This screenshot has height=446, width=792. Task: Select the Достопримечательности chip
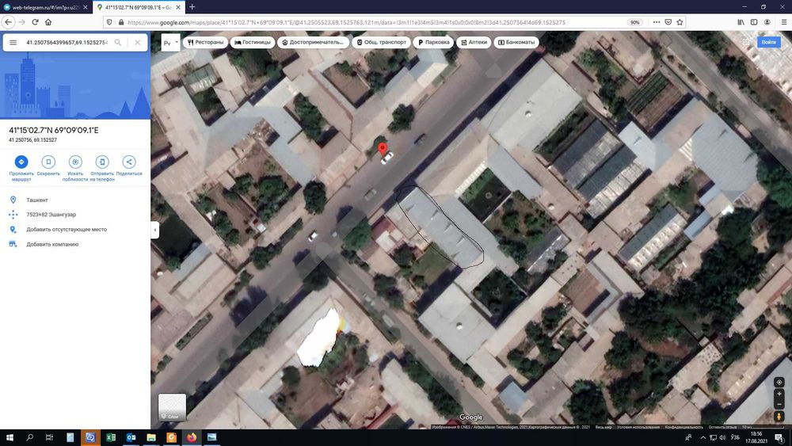tap(313, 43)
